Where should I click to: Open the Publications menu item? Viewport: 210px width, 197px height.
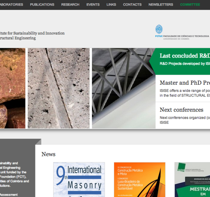(x=42, y=5)
